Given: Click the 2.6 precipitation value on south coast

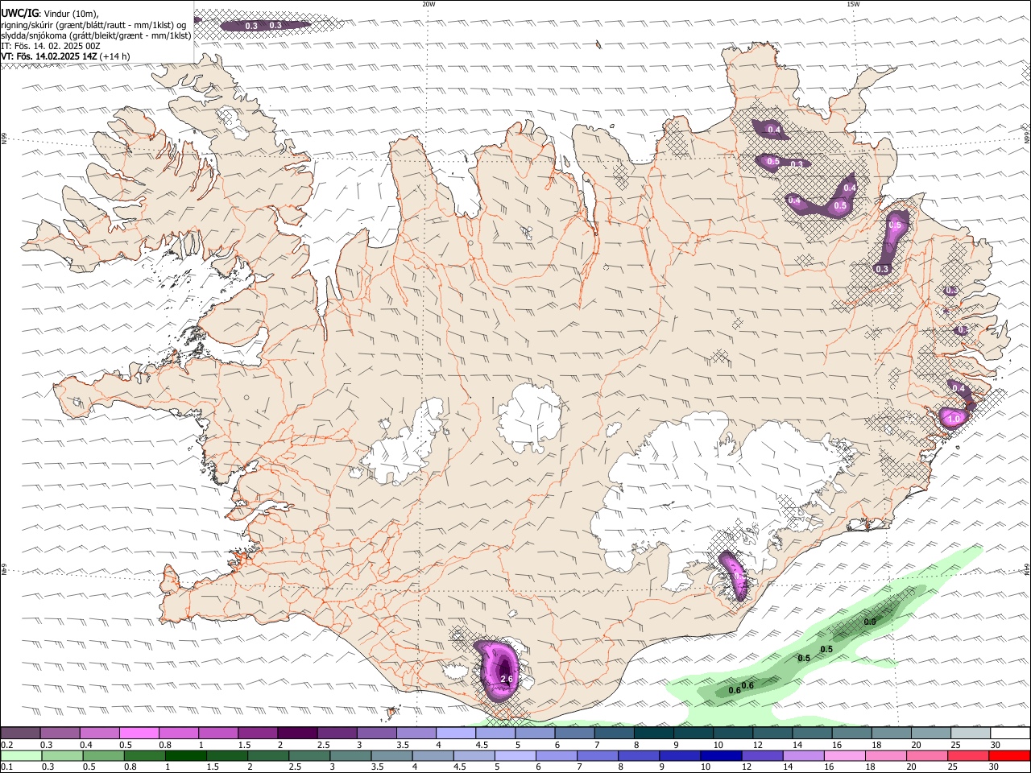Looking at the screenshot, I should 507,680.
